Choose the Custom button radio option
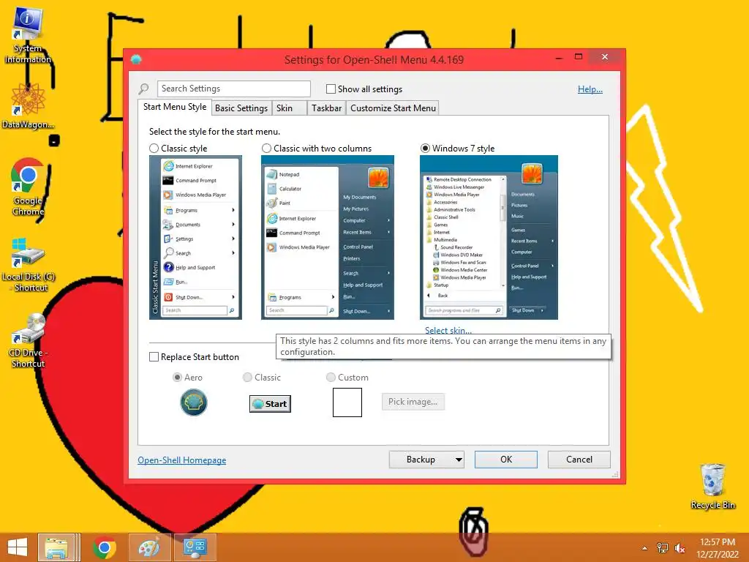 [x=331, y=378]
